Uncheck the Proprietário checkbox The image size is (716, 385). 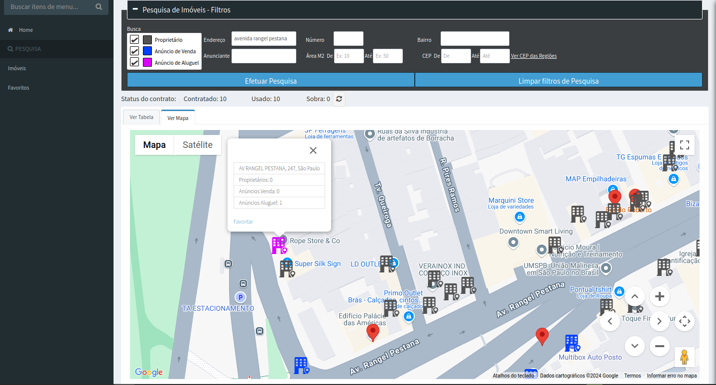134,40
